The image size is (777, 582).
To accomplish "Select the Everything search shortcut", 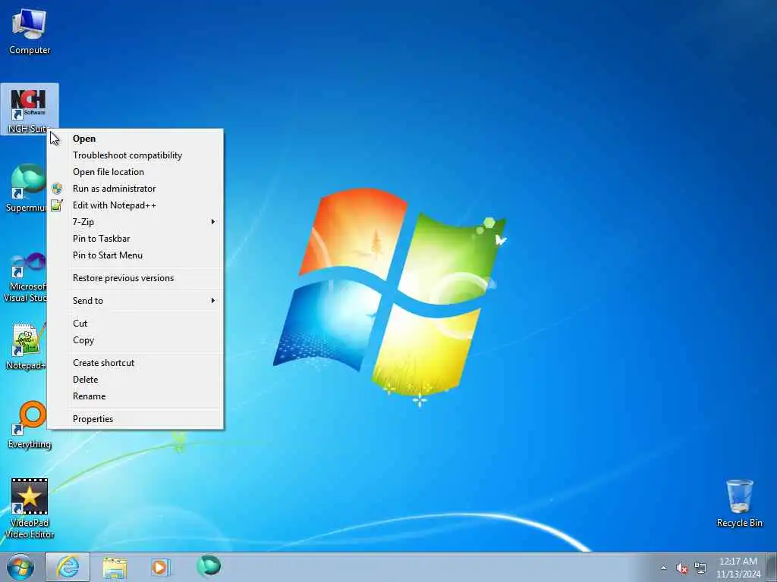I will point(30,424).
